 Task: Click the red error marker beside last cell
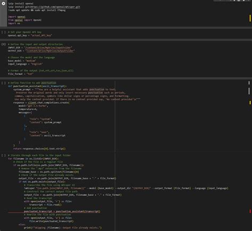coord(250,211)
